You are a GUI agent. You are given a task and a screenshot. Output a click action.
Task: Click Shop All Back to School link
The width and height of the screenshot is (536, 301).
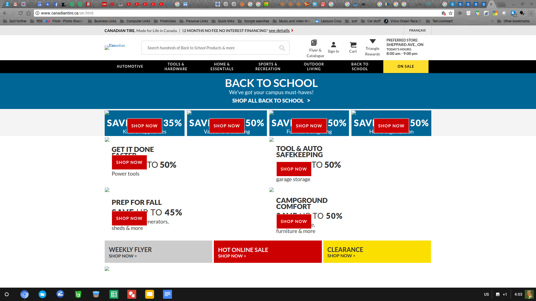[x=271, y=101]
